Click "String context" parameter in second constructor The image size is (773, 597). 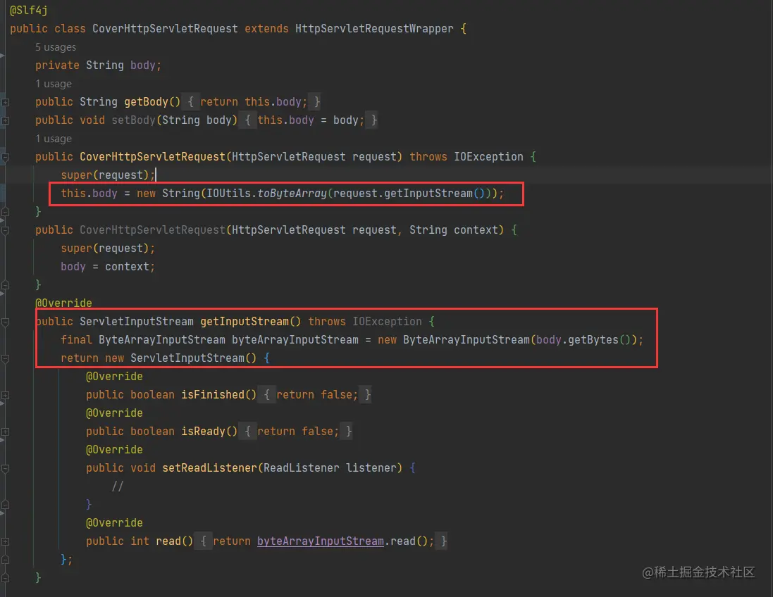coord(454,230)
